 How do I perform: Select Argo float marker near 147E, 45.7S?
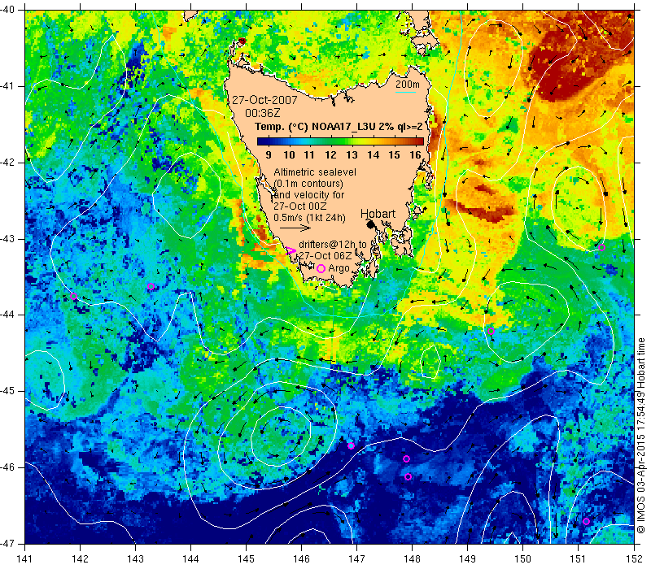point(351,445)
